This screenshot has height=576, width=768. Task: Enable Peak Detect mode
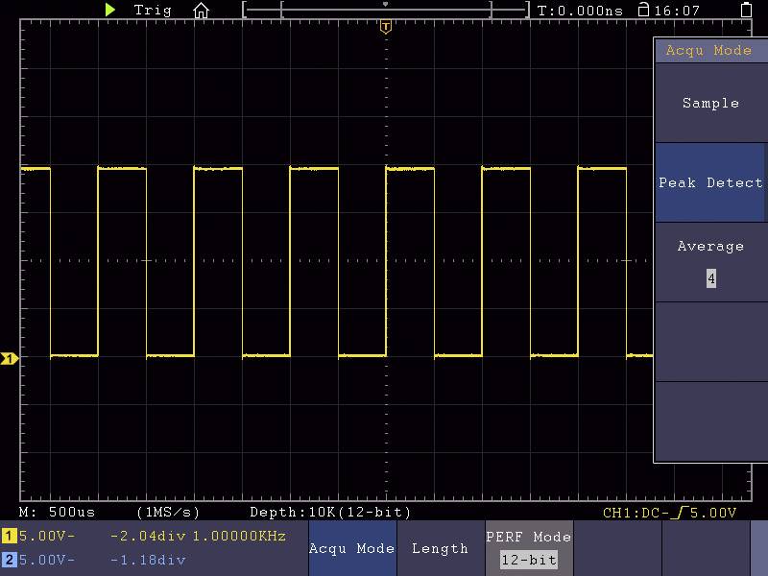click(710, 182)
